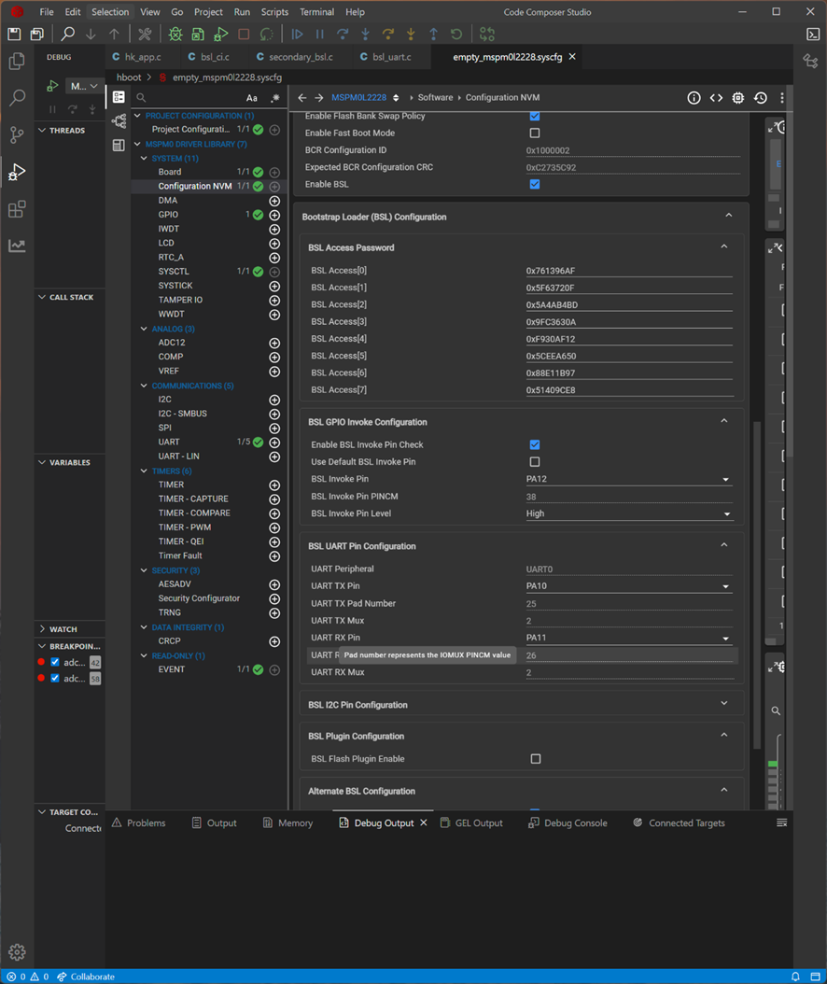Show generated code view icon (<>)
The width and height of the screenshot is (827, 984).
pos(716,98)
